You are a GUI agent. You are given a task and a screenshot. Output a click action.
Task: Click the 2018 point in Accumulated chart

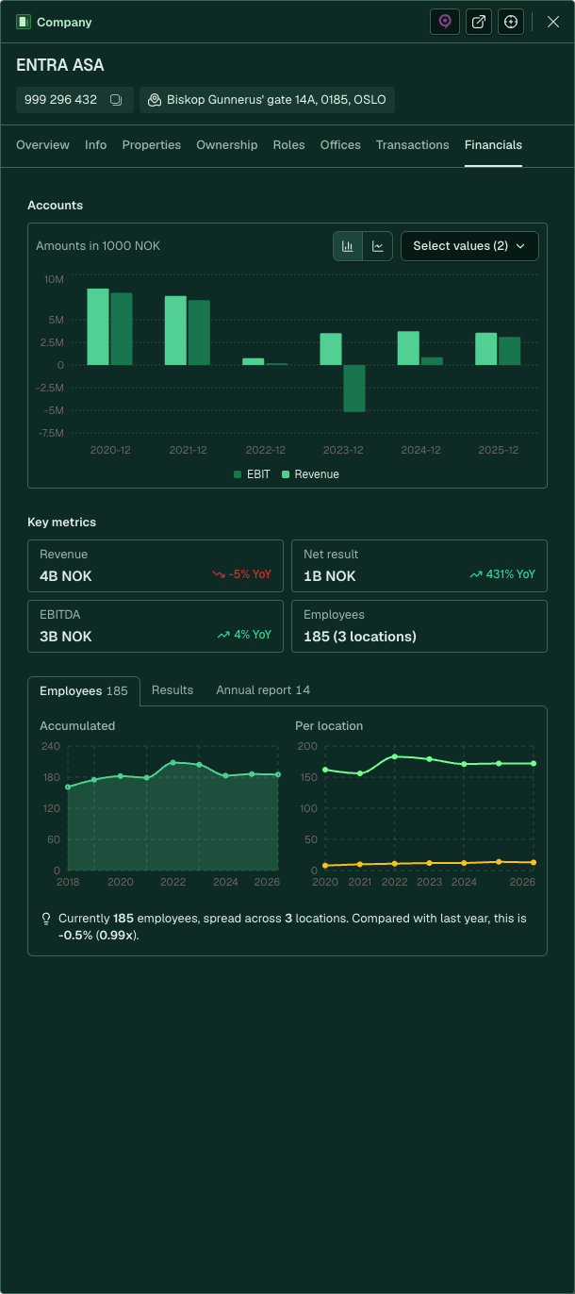[x=68, y=787]
